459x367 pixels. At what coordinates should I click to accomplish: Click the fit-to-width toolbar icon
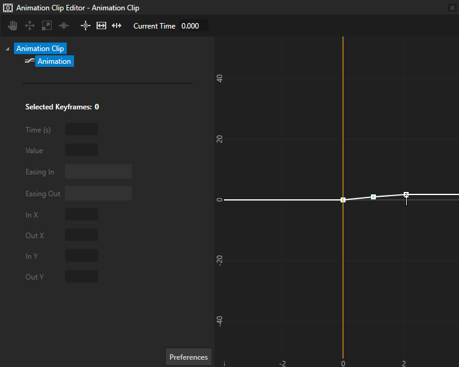[101, 26]
